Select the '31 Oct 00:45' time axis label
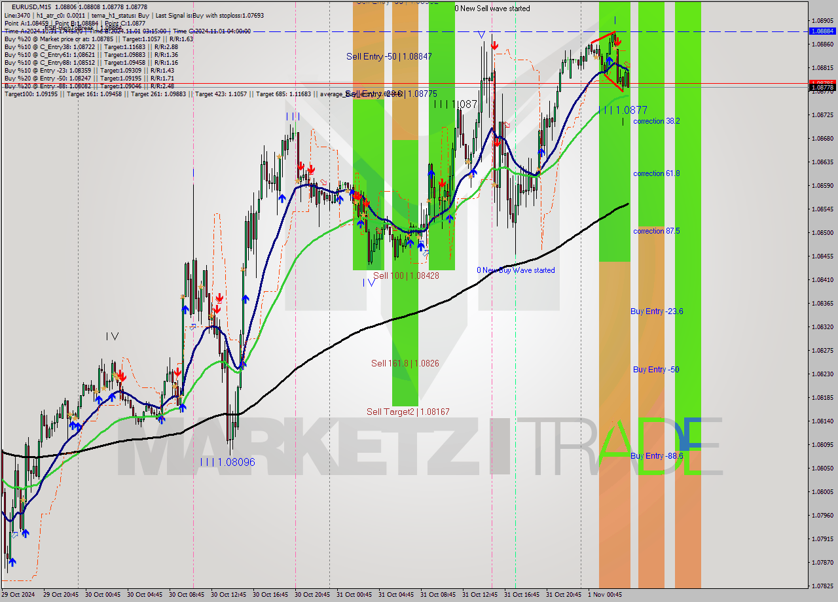838x602 pixels. (x=354, y=595)
